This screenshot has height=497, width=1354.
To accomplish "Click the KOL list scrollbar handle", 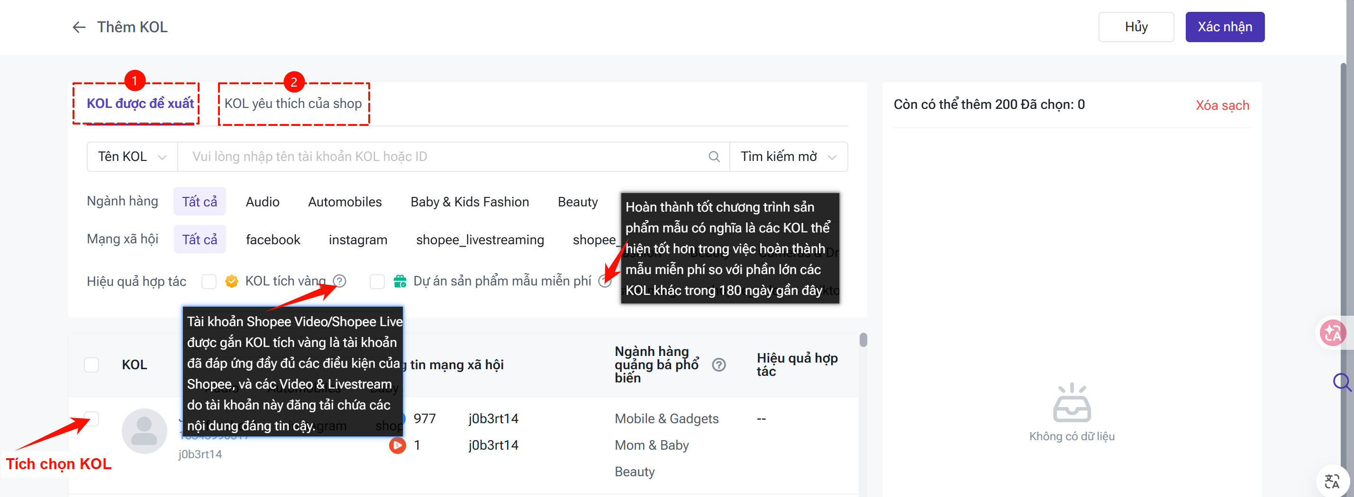I will coord(863,340).
